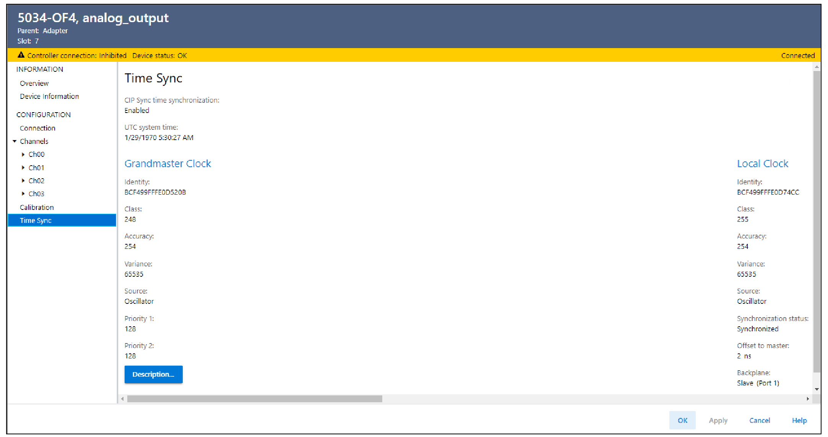Click the '5034-OF4, analog_output' title
Viewport: 828px width, 437px height.
pos(93,18)
